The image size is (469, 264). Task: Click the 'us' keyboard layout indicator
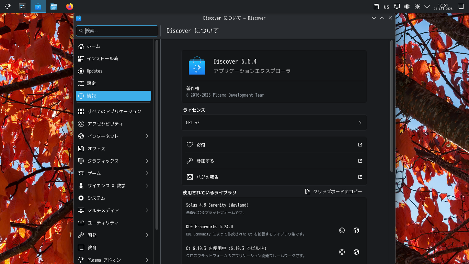point(387,7)
